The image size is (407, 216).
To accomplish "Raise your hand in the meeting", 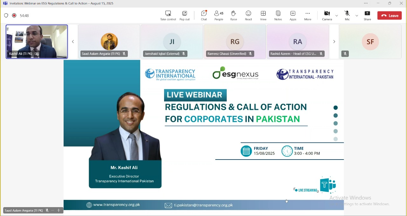I will [x=234, y=15].
